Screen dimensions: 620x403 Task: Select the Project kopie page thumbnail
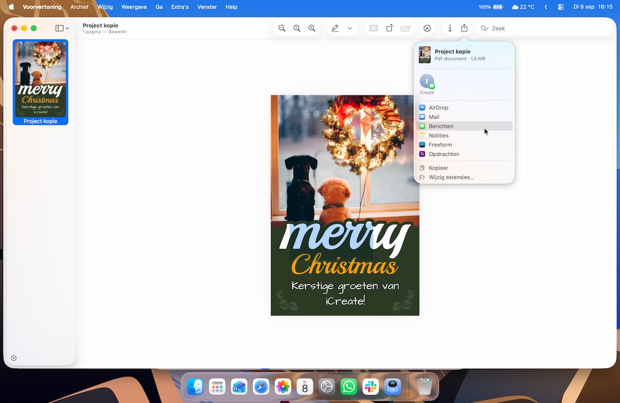tap(41, 82)
